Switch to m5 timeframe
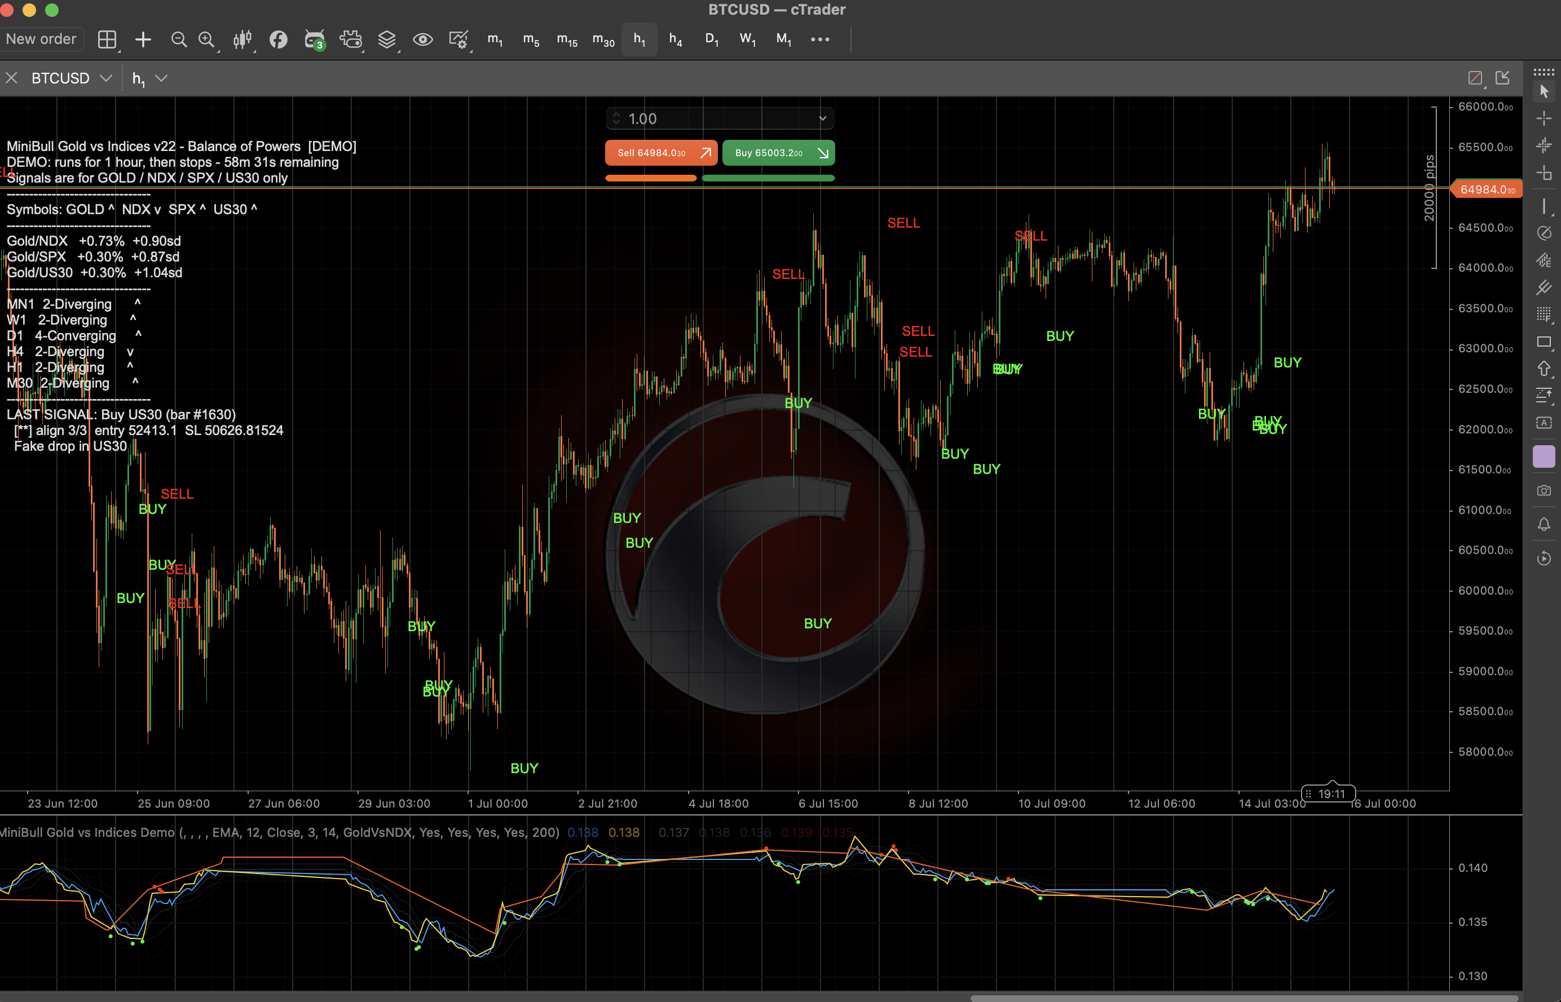 (x=531, y=39)
